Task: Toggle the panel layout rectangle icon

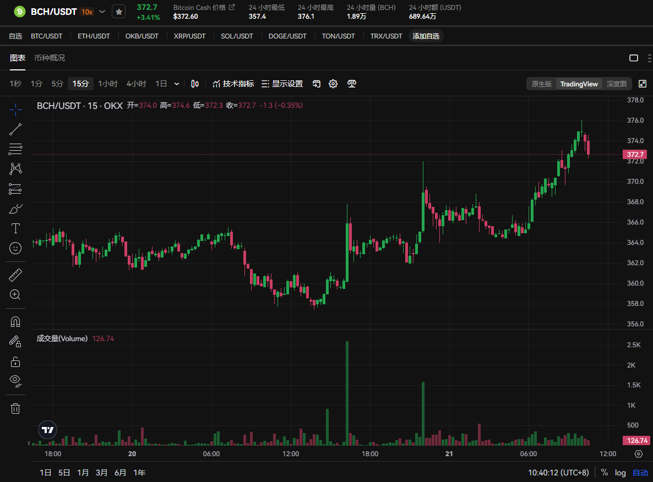Action: tap(634, 58)
